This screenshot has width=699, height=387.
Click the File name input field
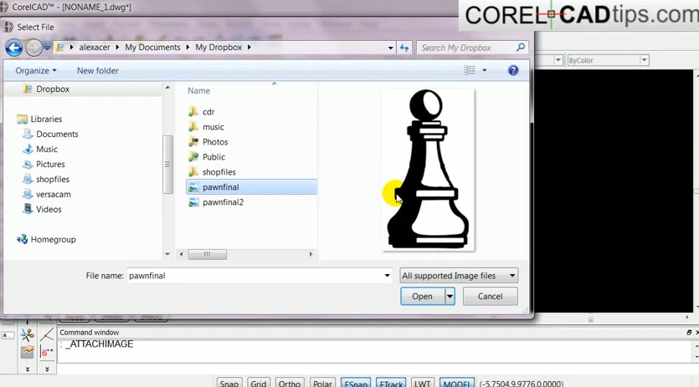254,276
